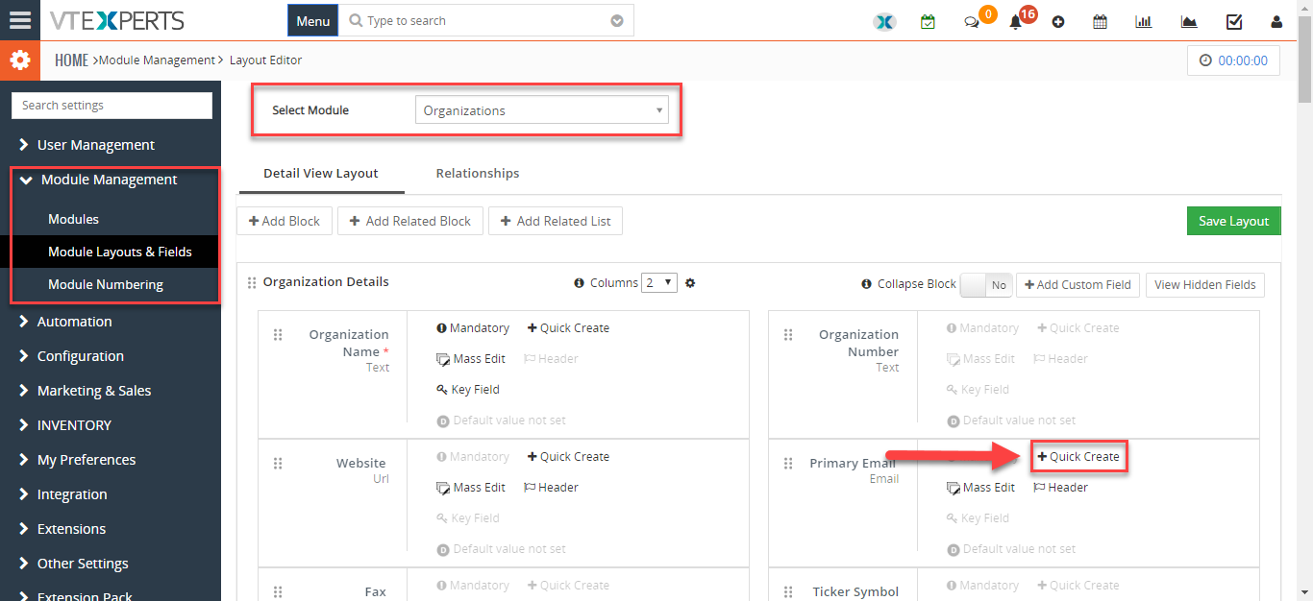The width and height of the screenshot is (1313, 601).
Task: Open the VTExperts X icon in top bar
Action: point(884,21)
